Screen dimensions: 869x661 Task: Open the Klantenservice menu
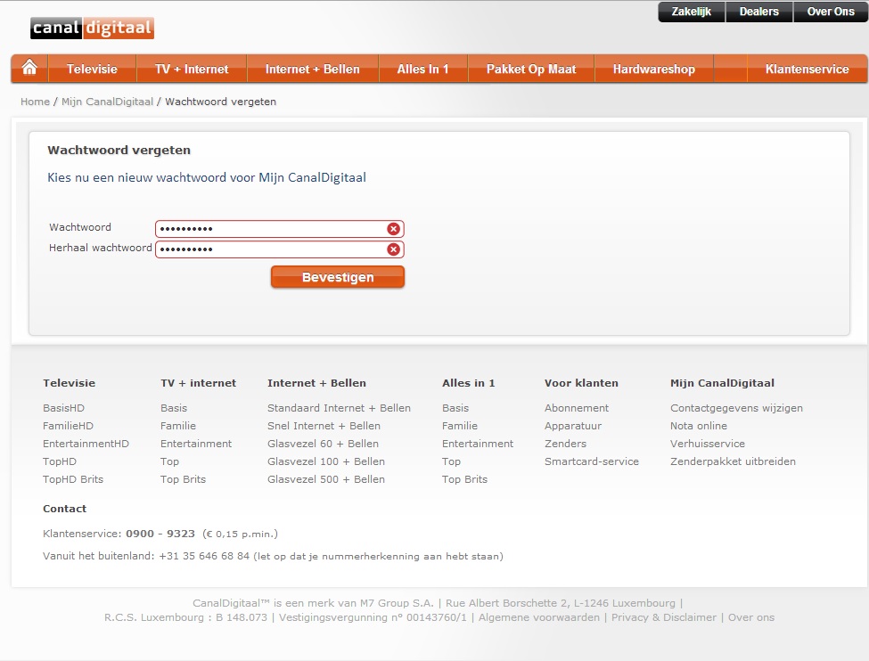click(807, 69)
